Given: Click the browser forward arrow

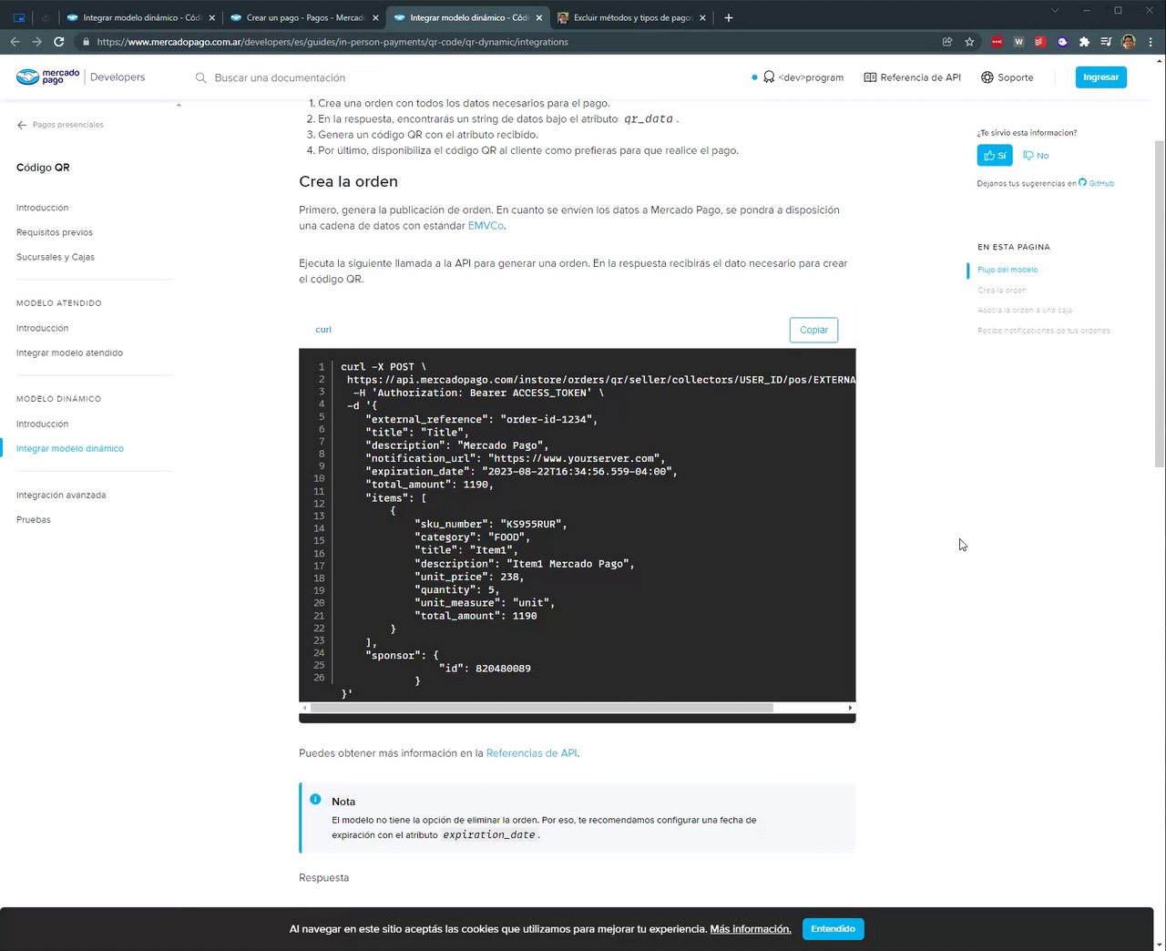Looking at the screenshot, I should [x=36, y=42].
